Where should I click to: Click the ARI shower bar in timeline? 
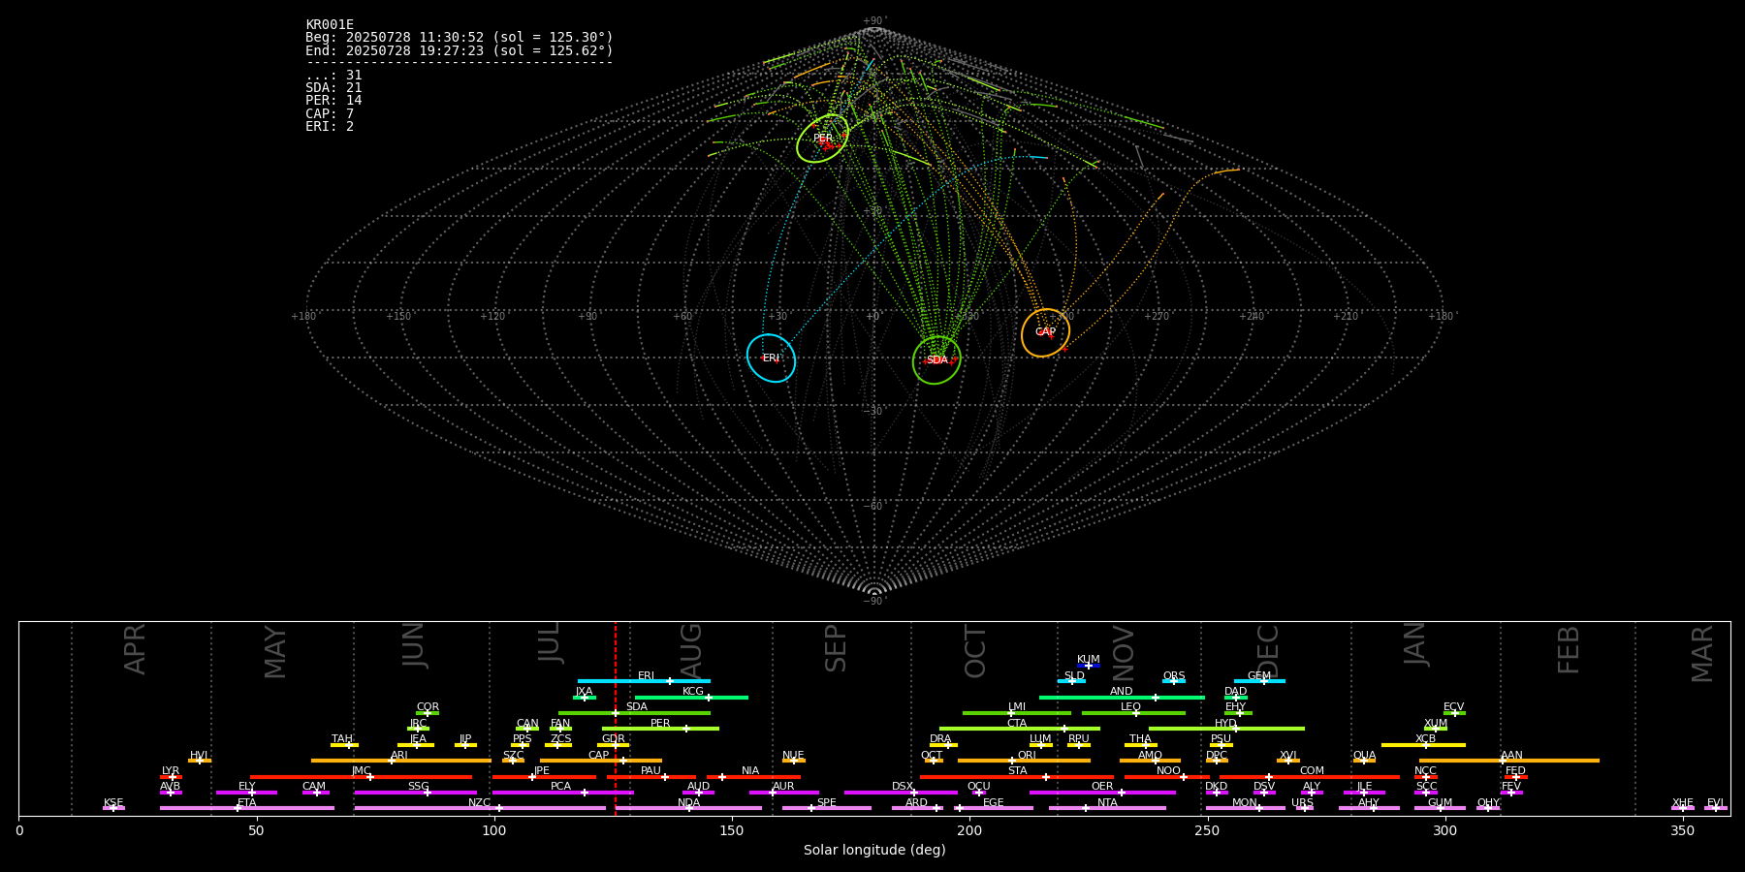tap(401, 761)
